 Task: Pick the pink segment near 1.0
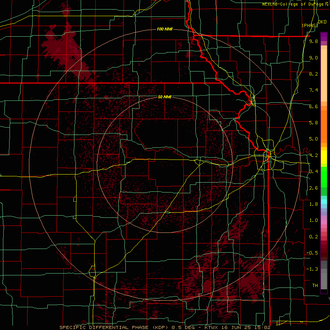point(324,222)
